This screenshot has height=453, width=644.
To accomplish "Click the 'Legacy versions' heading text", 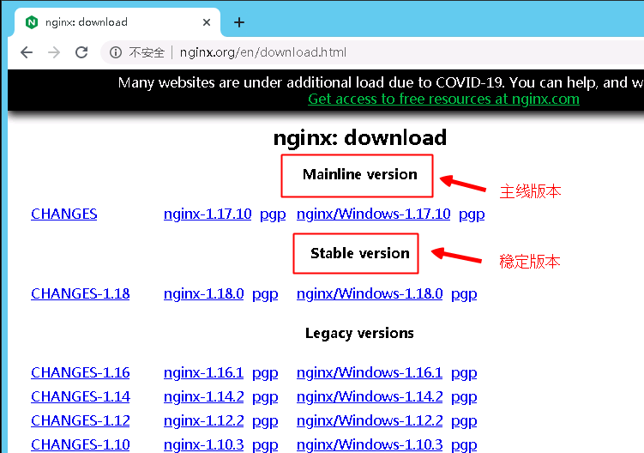I will [x=359, y=333].
